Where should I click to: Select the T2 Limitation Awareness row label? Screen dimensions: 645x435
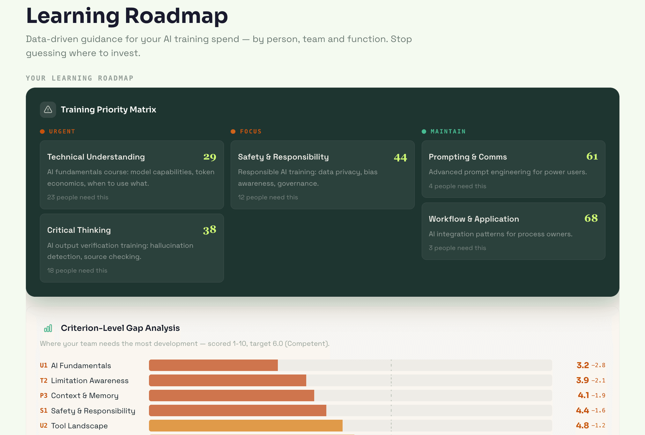[84, 381]
